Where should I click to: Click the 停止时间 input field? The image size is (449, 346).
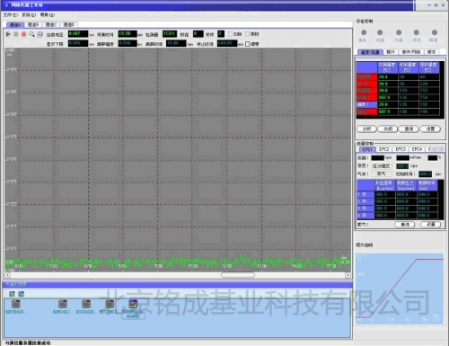(227, 43)
